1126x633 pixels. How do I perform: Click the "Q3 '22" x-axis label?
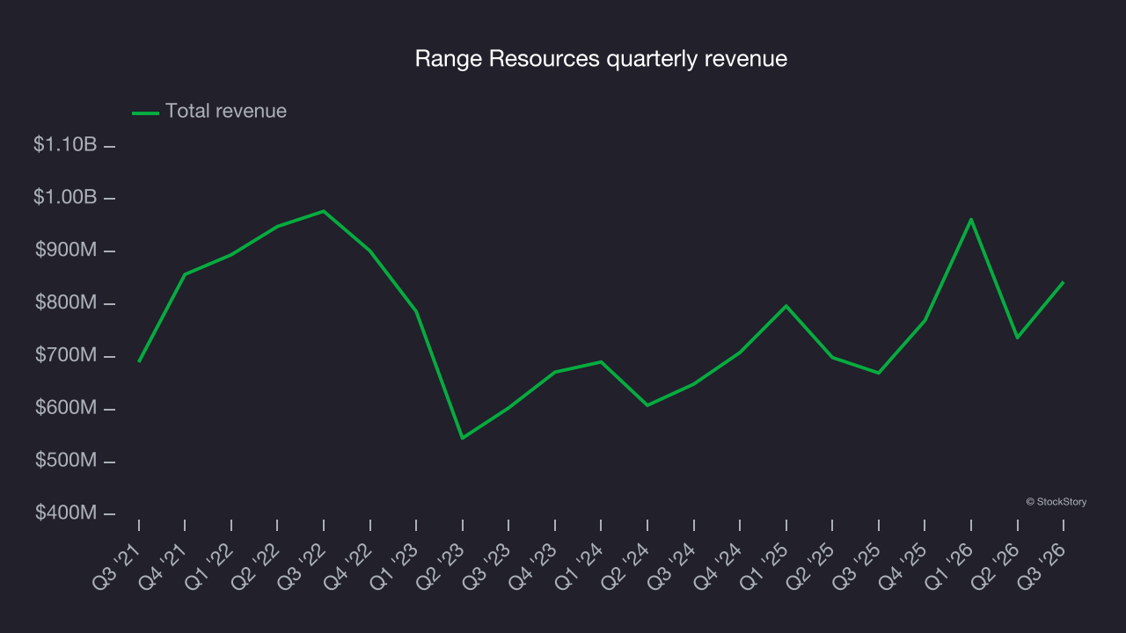pos(302,567)
